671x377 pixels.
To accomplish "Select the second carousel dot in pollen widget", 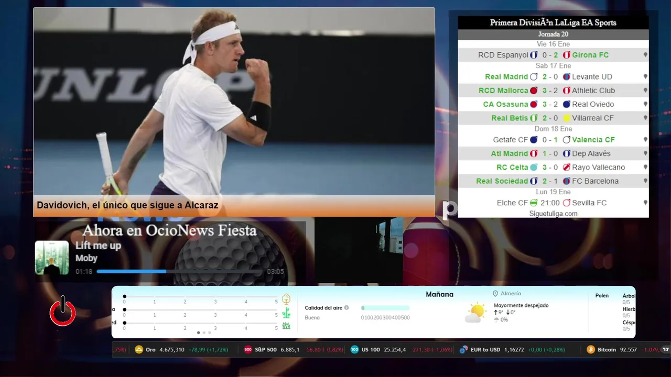I will 204,332.
